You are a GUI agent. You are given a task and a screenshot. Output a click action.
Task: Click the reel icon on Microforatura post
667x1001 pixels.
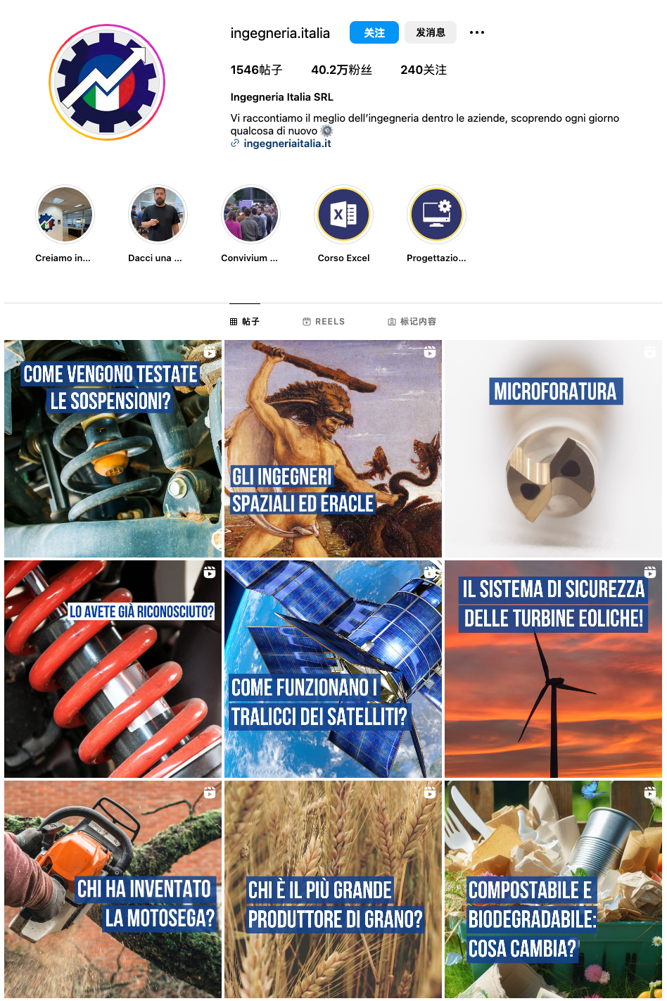coord(649,352)
